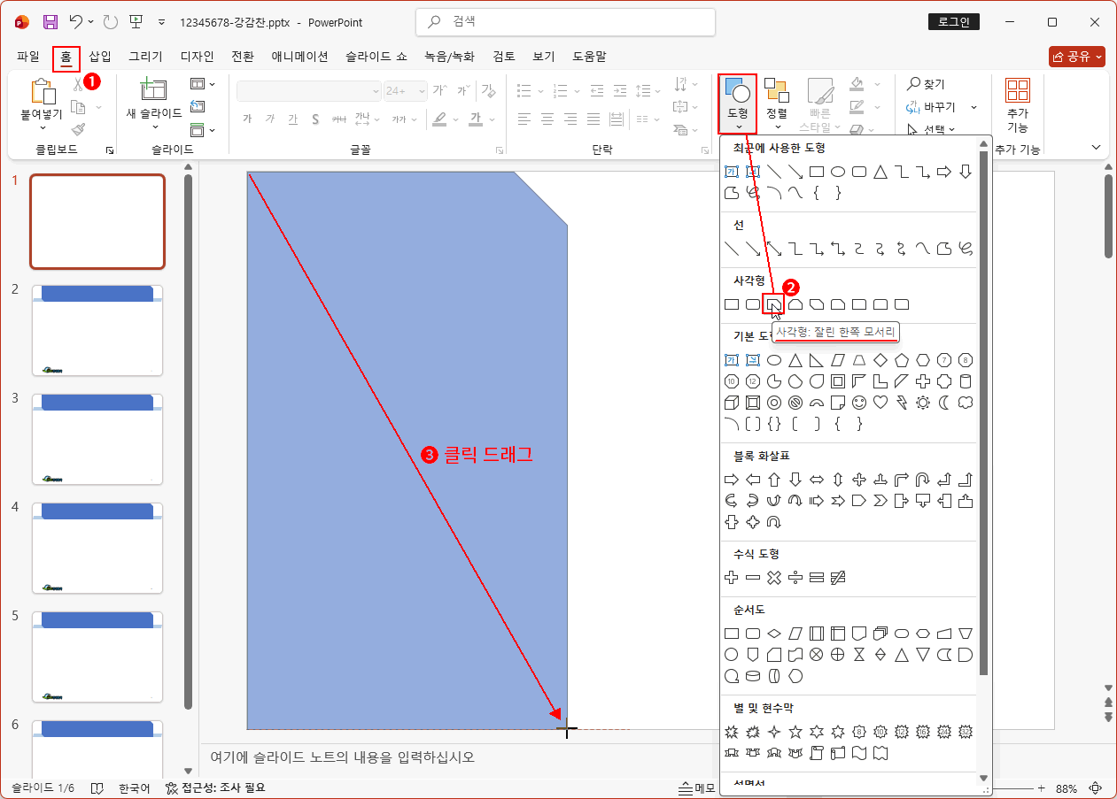Pick the 5-point star shape
1117x799 pixels.
point(795,732)
